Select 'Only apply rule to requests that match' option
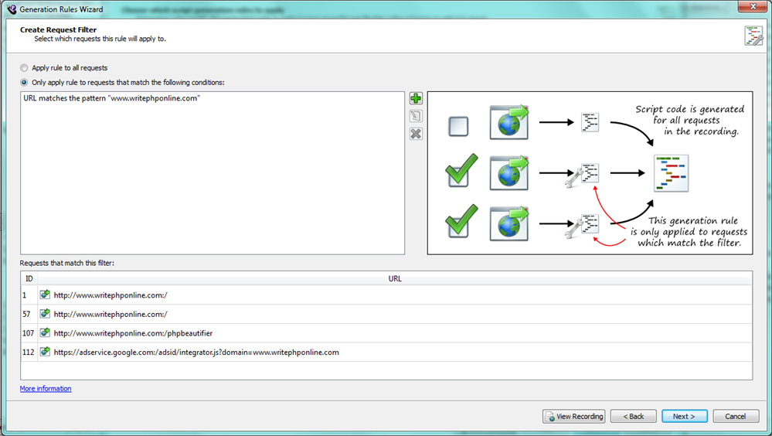772x436 pixels. [25, 82]
